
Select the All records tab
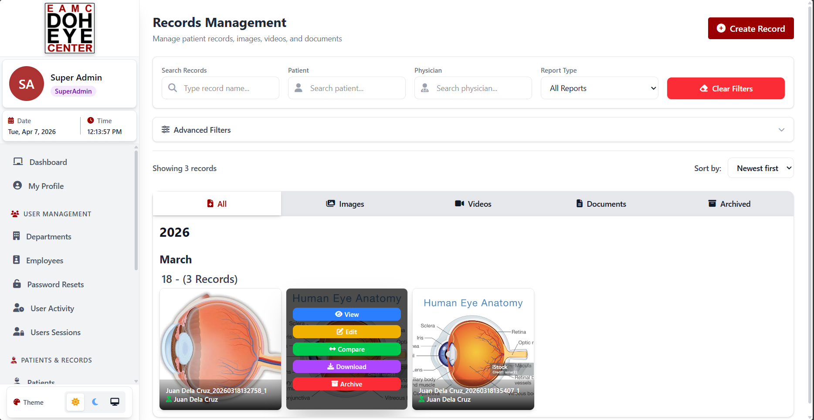click(217, 204)
